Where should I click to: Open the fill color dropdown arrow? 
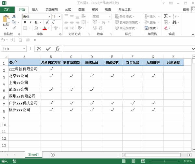click(x=40, y=28)
